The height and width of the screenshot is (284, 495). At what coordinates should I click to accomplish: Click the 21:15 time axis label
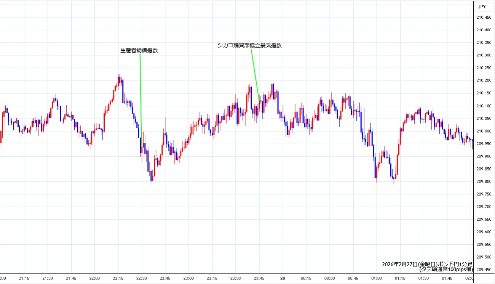[x=24, y=279]
